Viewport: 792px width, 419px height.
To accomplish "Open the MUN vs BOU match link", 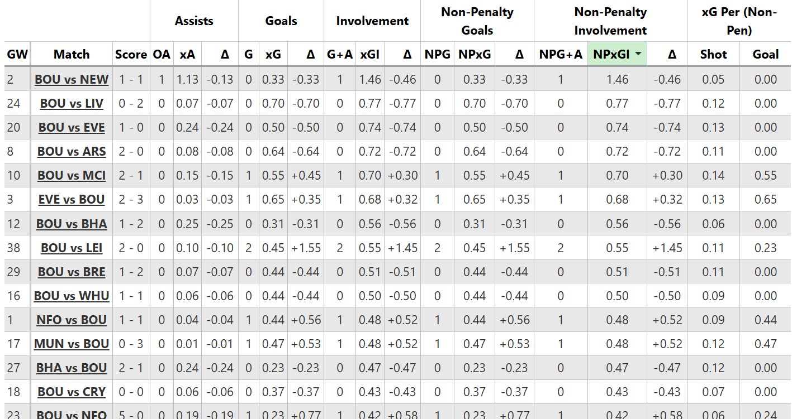I will coord(72,344).
